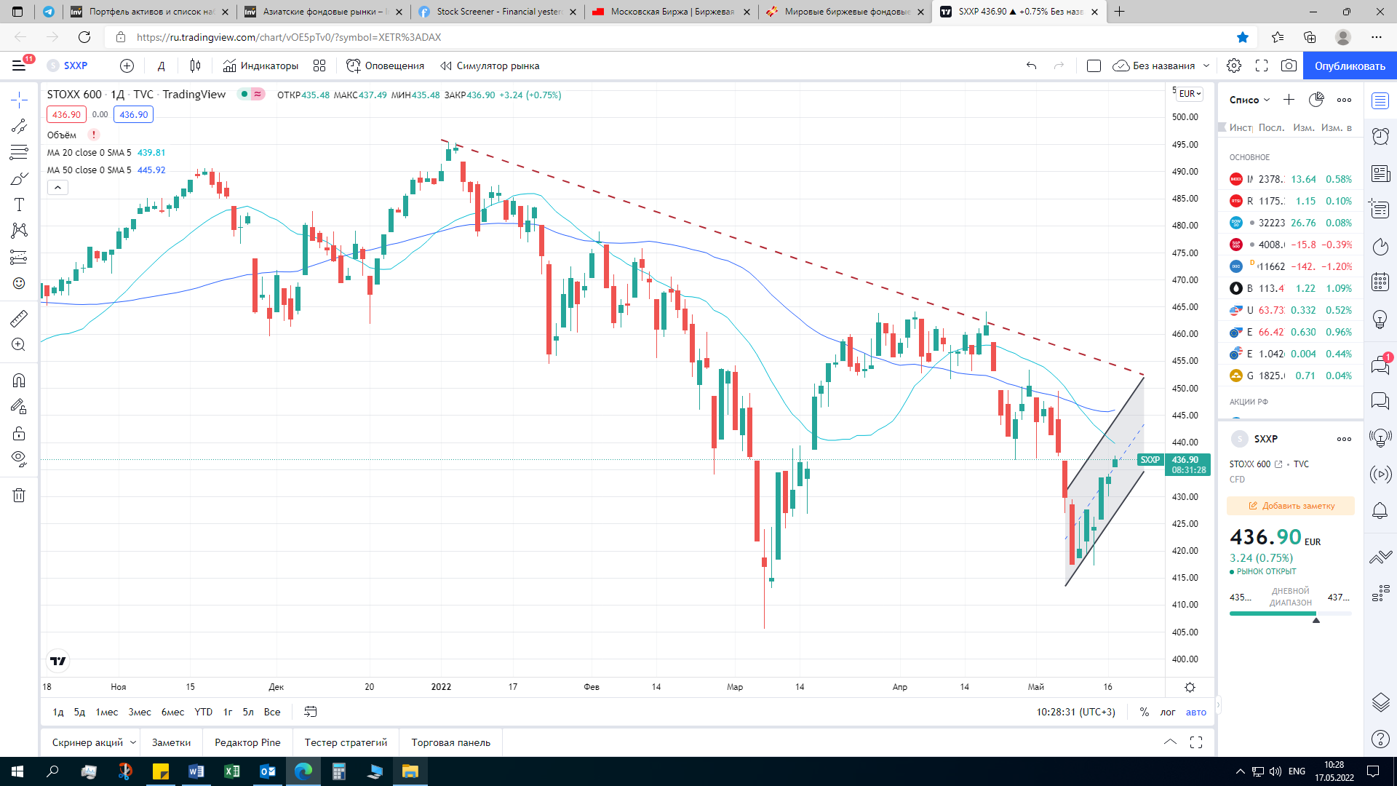
Task: Expand the Без названия layout dropdown
Action: click(x=1206, y=65)
